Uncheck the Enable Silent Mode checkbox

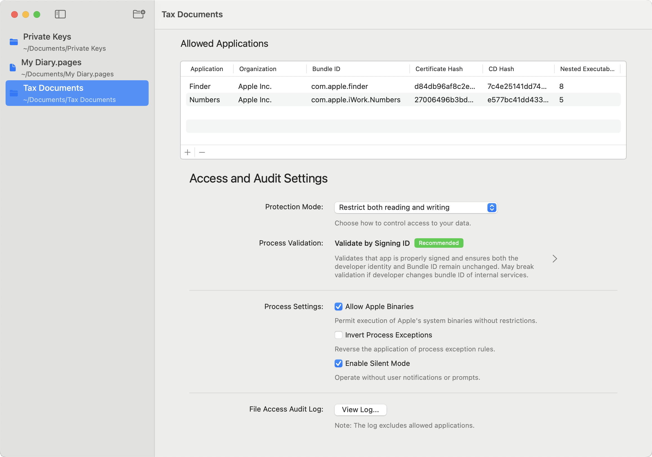coord(338,363)
